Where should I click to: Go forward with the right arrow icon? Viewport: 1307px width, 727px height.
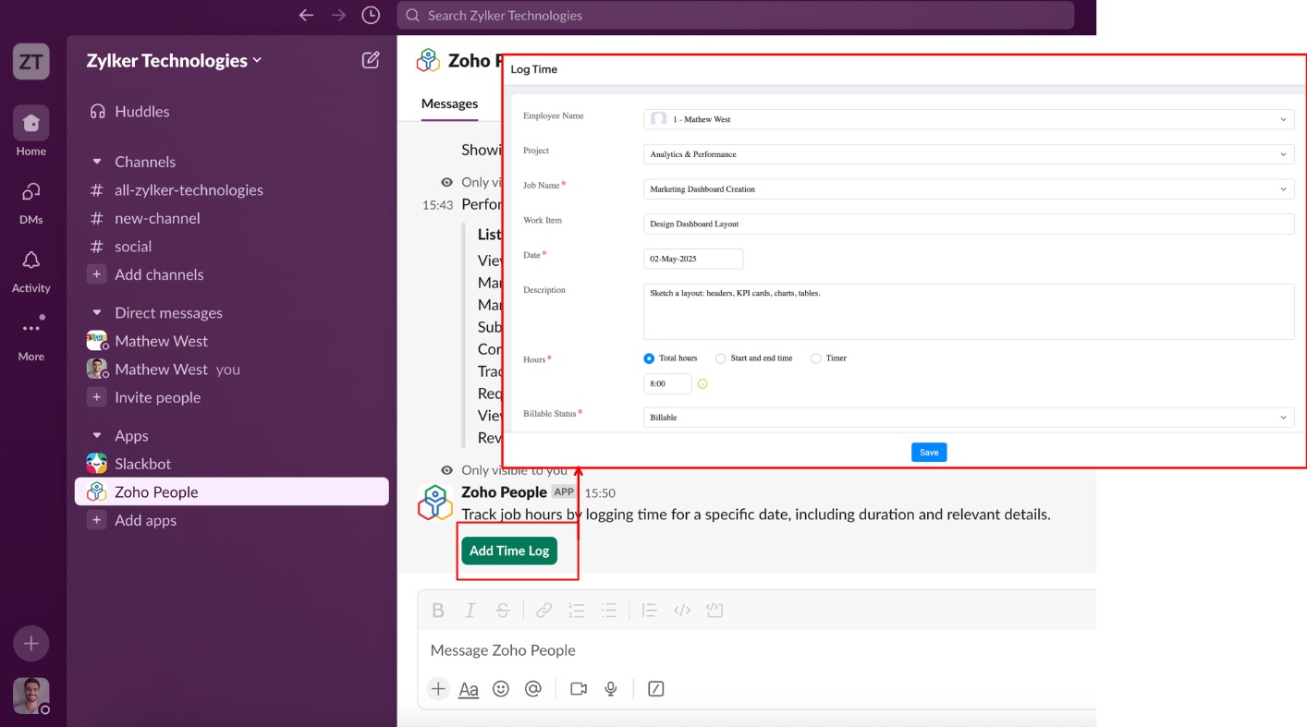338,15
